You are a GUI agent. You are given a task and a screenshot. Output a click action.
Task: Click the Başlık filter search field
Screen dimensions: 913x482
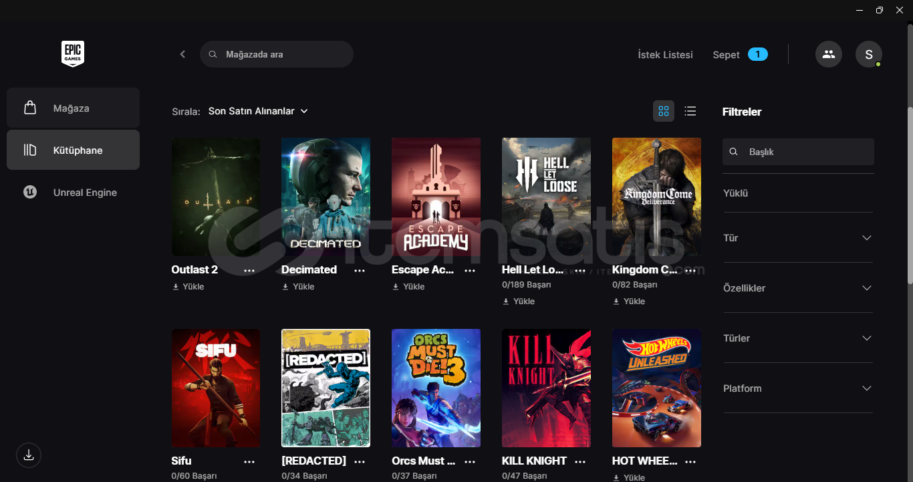click(798, 152)
